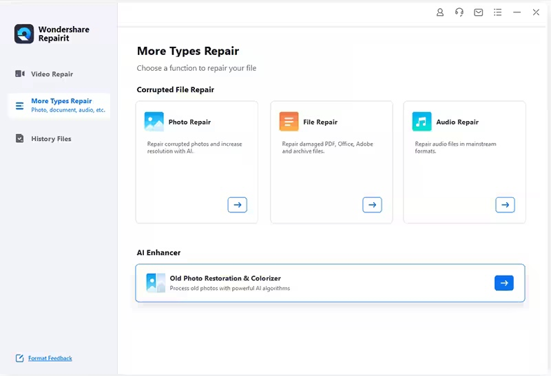Open the user account profile icon
Screen dimensions: 551x376
[440, 12]
